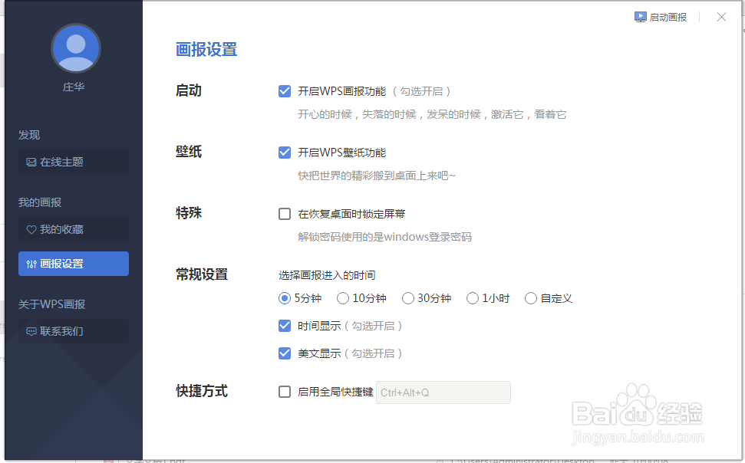The height and width of the screenshot is (463, 745).
Task: Click the 画报设置 page heading
Action: [206, 49]
